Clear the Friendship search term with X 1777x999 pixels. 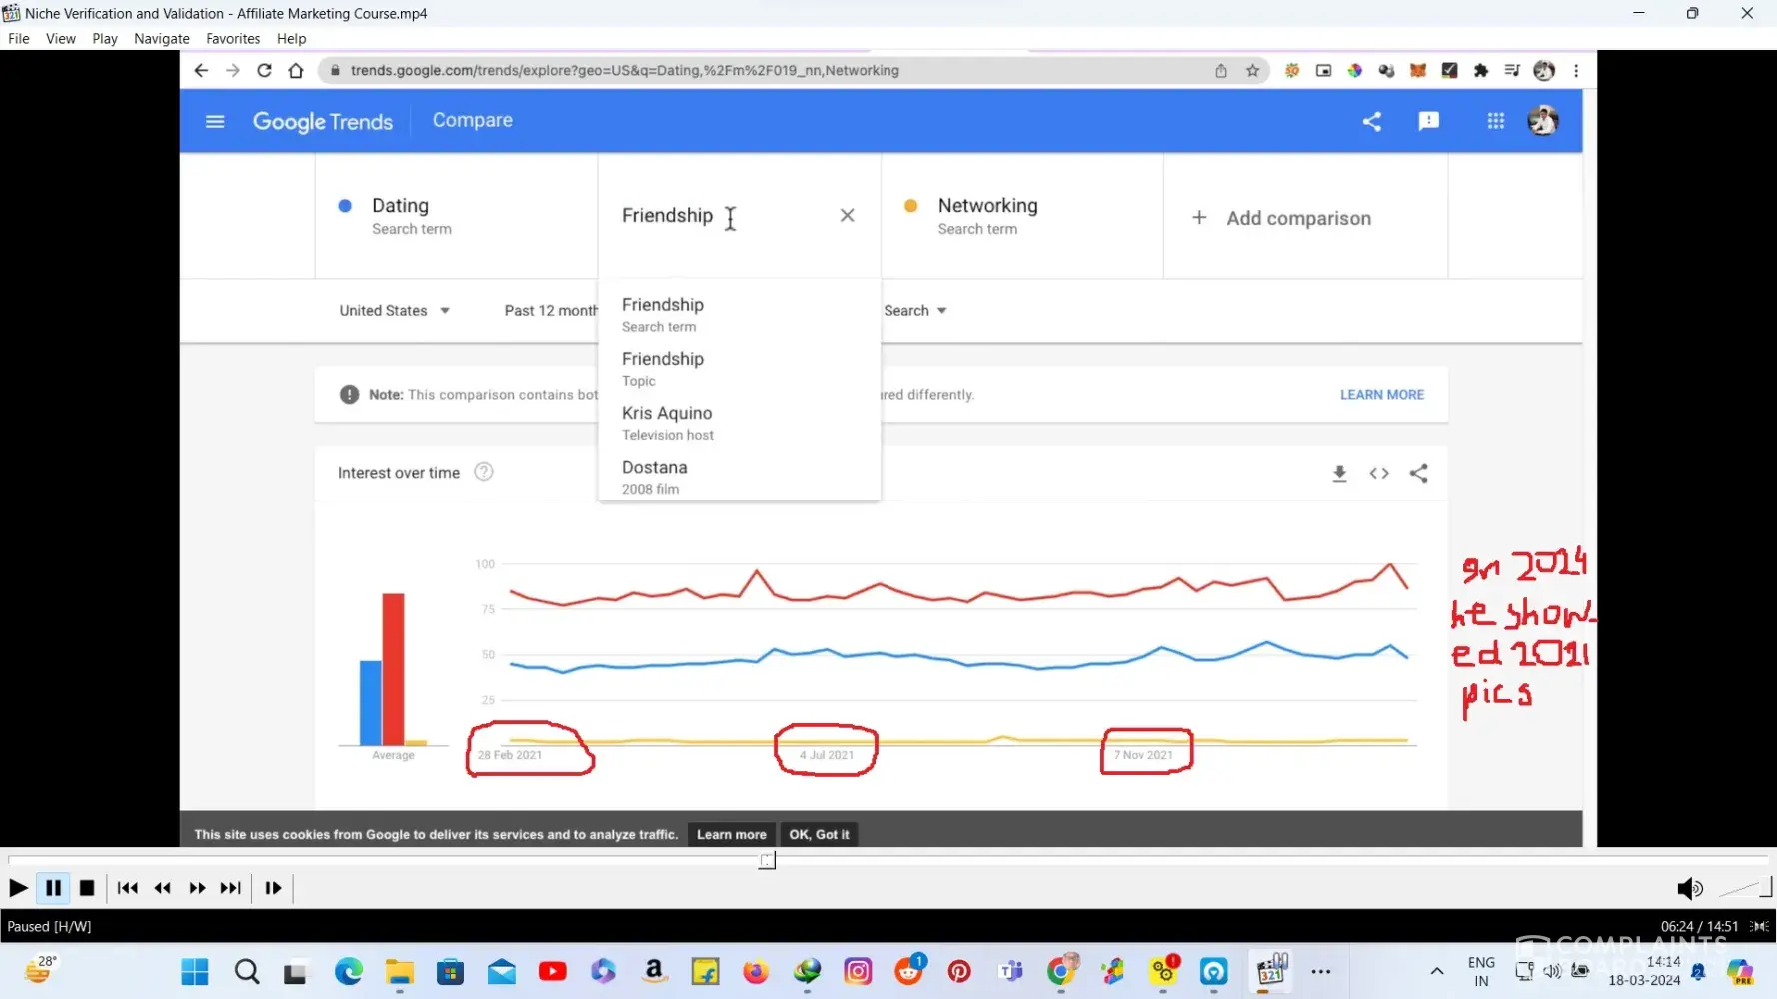point(847,215)
